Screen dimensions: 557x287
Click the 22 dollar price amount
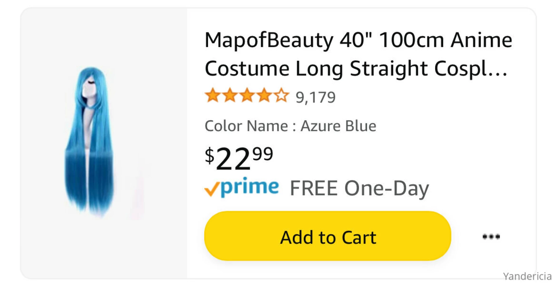point(233,159)
